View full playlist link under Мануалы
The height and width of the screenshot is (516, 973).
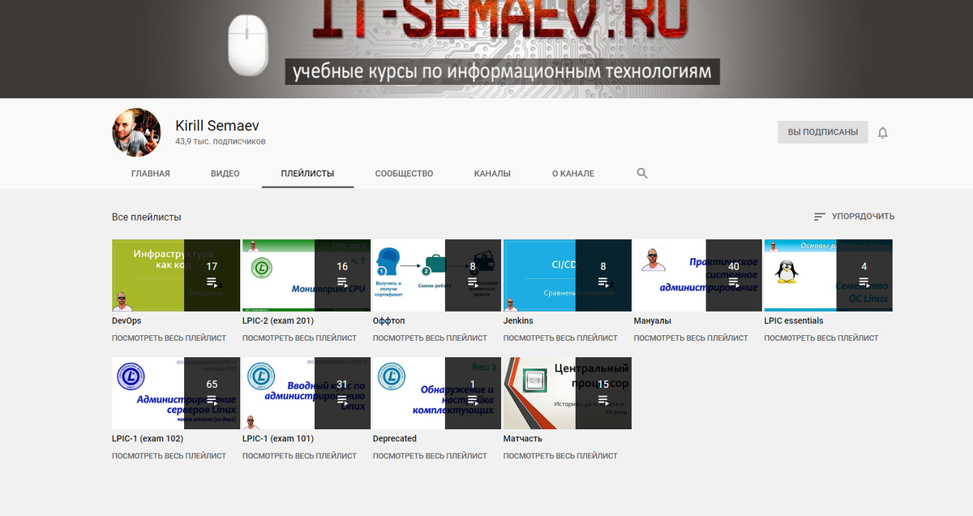(692, 338)
